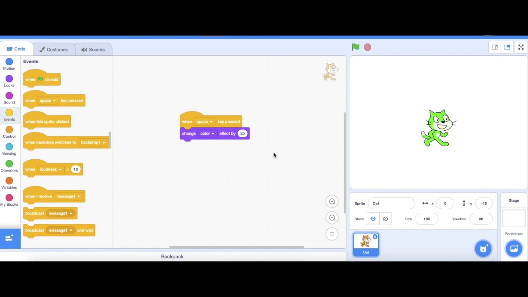Open message1 dropdown on broadcast and wait
The image size is (528, 297).
click(60, 231)
